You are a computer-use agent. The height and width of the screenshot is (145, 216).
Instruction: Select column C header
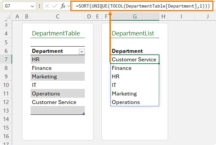click(x=58, y=16)
